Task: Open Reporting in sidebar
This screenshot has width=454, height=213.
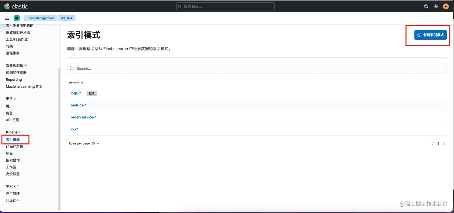Action: point(14,80)
